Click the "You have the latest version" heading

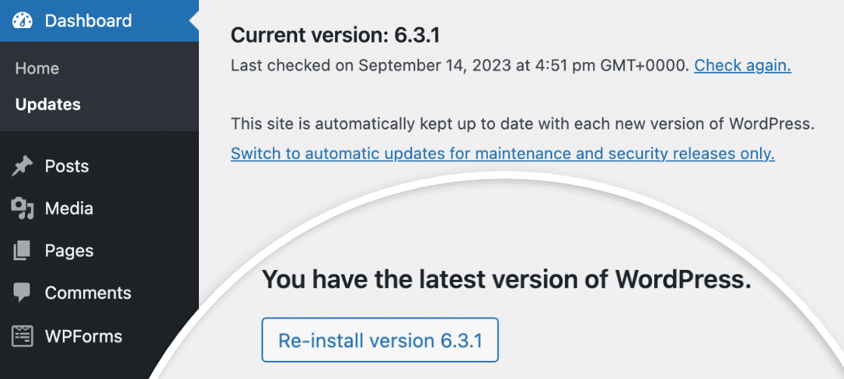506,279
